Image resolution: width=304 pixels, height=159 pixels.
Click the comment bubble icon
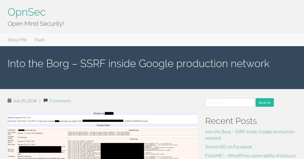[x=46, y=100]
